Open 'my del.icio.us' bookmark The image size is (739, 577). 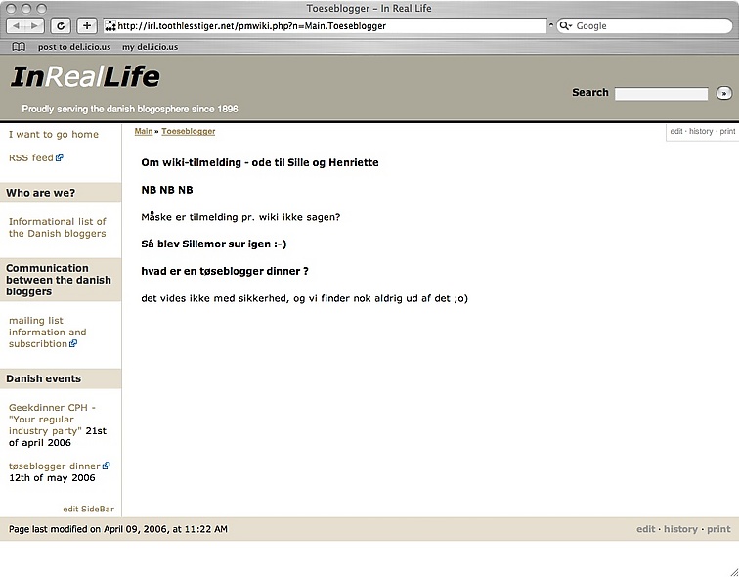(x=151, y=47)
